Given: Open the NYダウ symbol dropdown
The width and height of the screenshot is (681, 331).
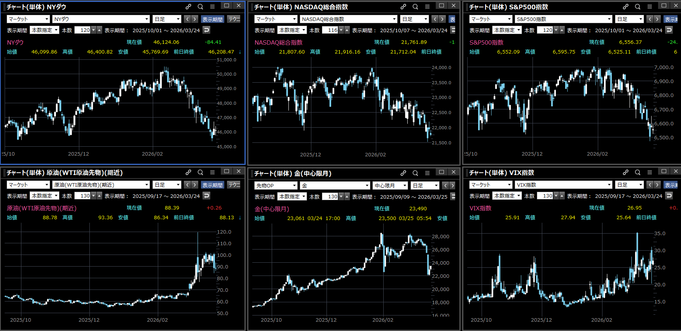Looking at the screenshot, I should [x=101, y=19].
